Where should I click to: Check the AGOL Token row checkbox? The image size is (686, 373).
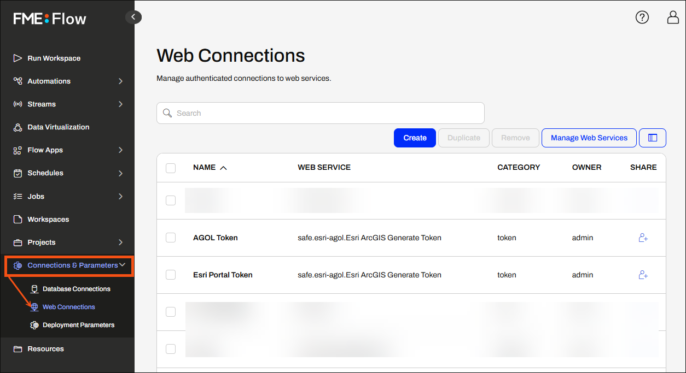171,238
